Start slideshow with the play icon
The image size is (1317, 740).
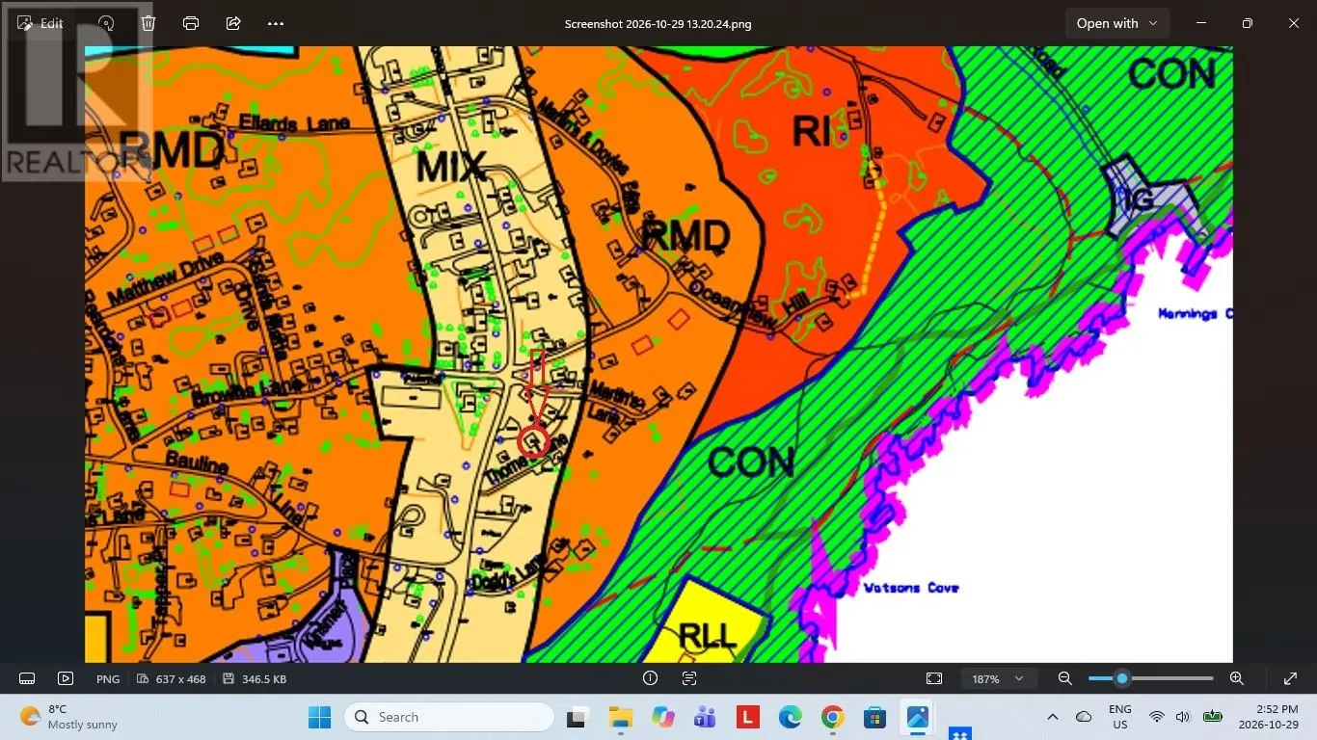66,678
